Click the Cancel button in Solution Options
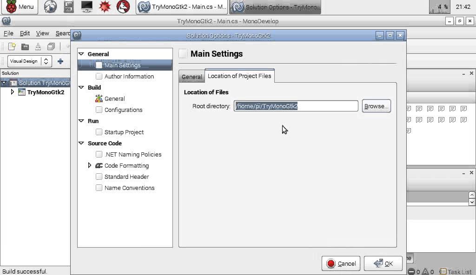476x275 pixels. point(341,263)
